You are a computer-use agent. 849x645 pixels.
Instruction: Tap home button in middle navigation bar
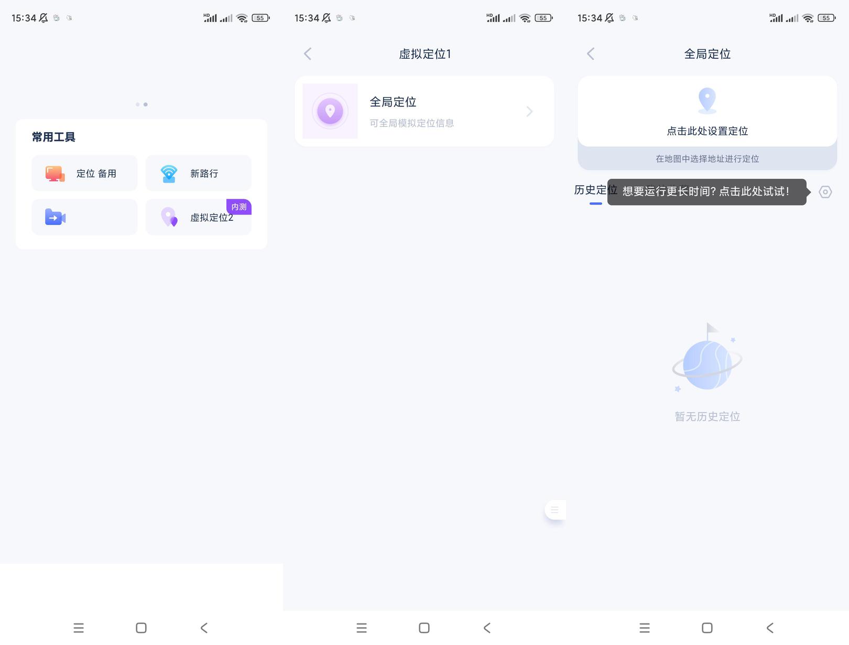[x=424, y=628]
